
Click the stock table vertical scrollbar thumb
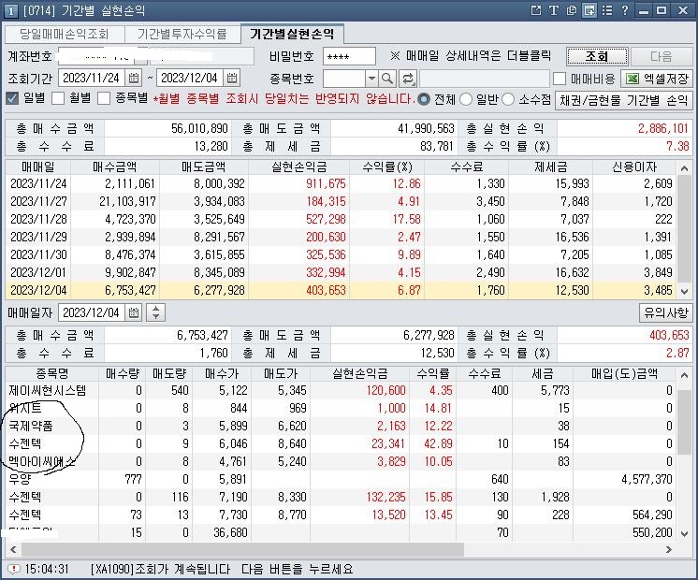[684, 421]
